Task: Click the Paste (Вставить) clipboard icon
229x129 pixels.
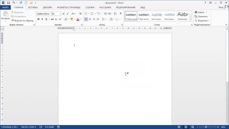Action: 6,14
